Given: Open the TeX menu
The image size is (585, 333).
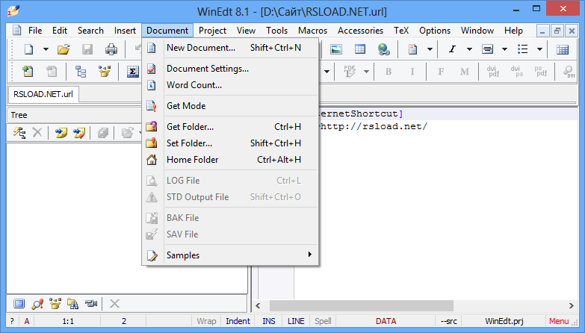Looking at the screenshot, I should point(401,31).
